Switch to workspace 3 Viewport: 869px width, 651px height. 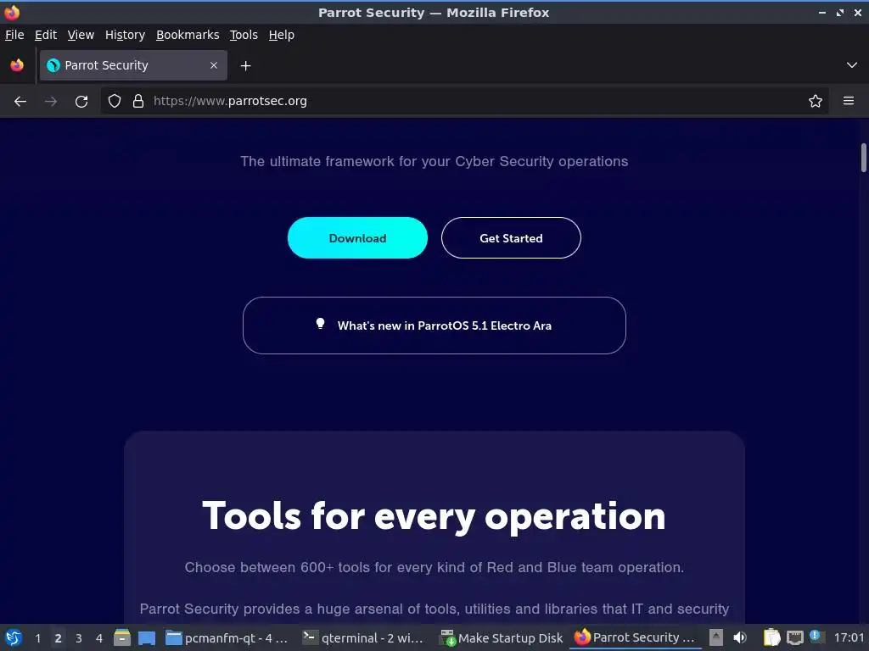tap(79, 638)
